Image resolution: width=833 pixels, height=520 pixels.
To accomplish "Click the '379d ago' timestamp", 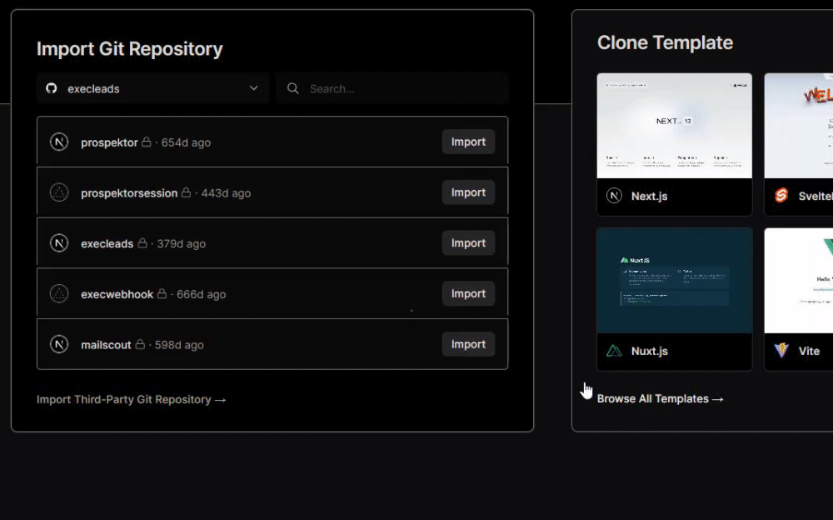I will 181,243.
